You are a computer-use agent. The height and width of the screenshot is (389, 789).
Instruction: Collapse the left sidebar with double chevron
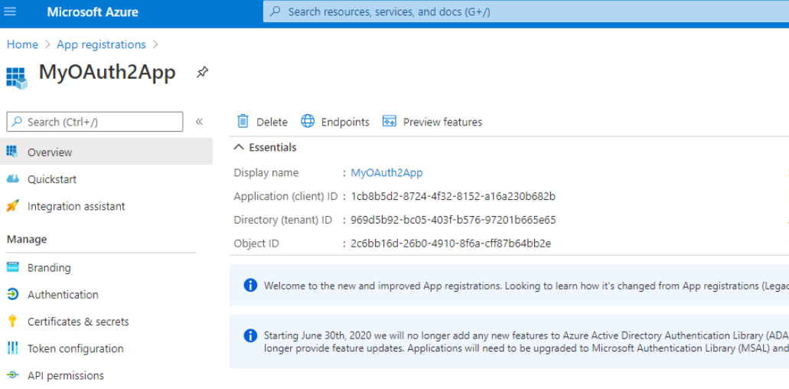click(x=199, y=122)
